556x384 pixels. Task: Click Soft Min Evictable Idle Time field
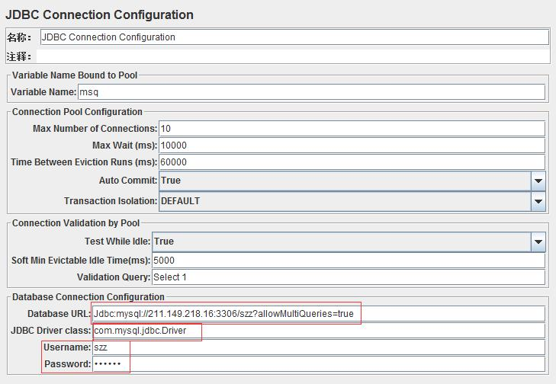click(349, 261)
